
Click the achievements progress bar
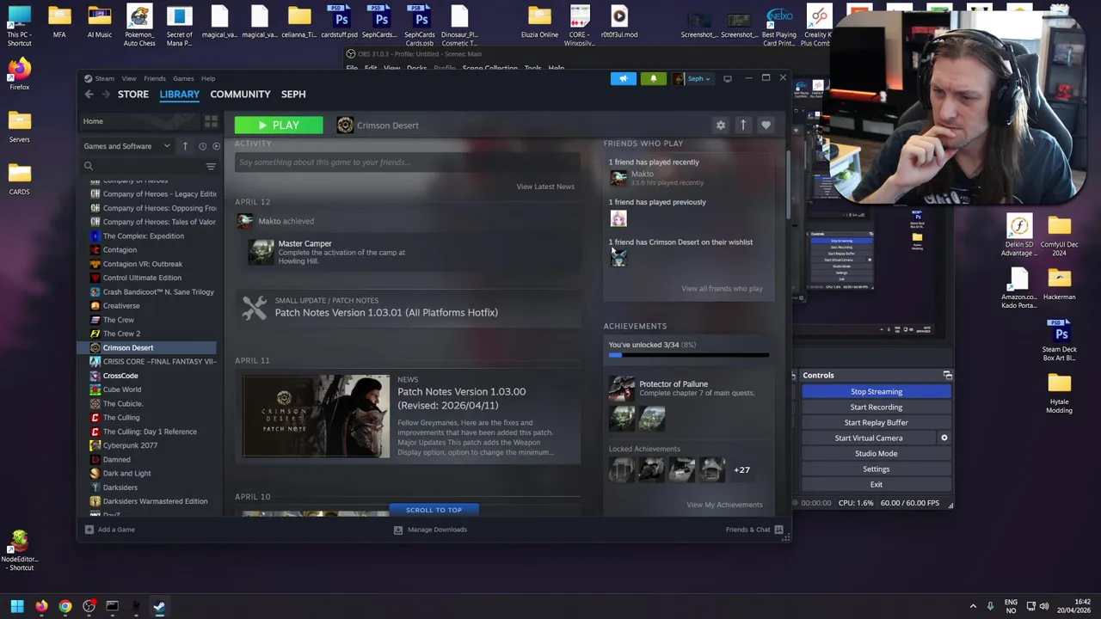click(x=688, y=354)
